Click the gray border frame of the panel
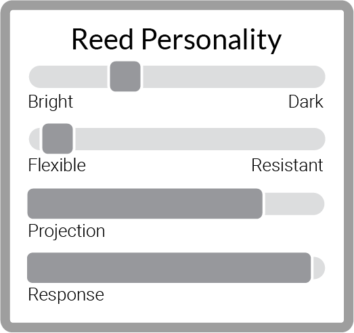The width and height of the screenshot is (354, 333). point(177,5)
